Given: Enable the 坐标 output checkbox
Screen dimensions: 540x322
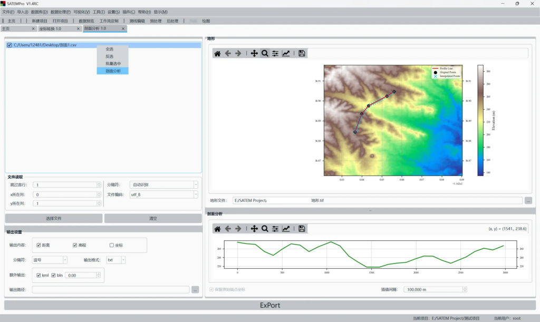Looking at the screenshot, I should [112, 245].
